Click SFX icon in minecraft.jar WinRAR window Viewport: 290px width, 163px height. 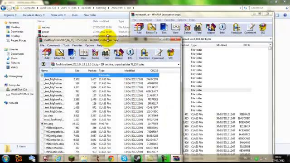point(263,29)
